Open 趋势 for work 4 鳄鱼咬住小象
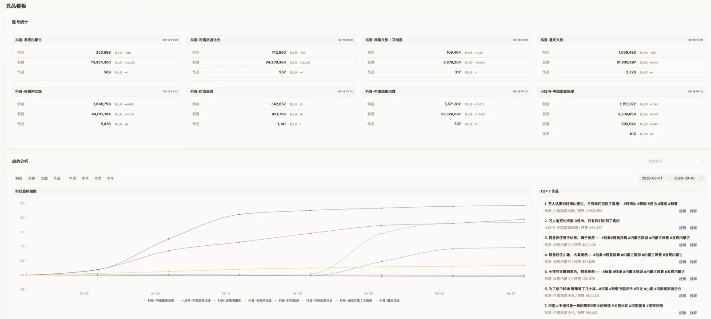This screenshot has width=711, height=319. click(683, 262)
